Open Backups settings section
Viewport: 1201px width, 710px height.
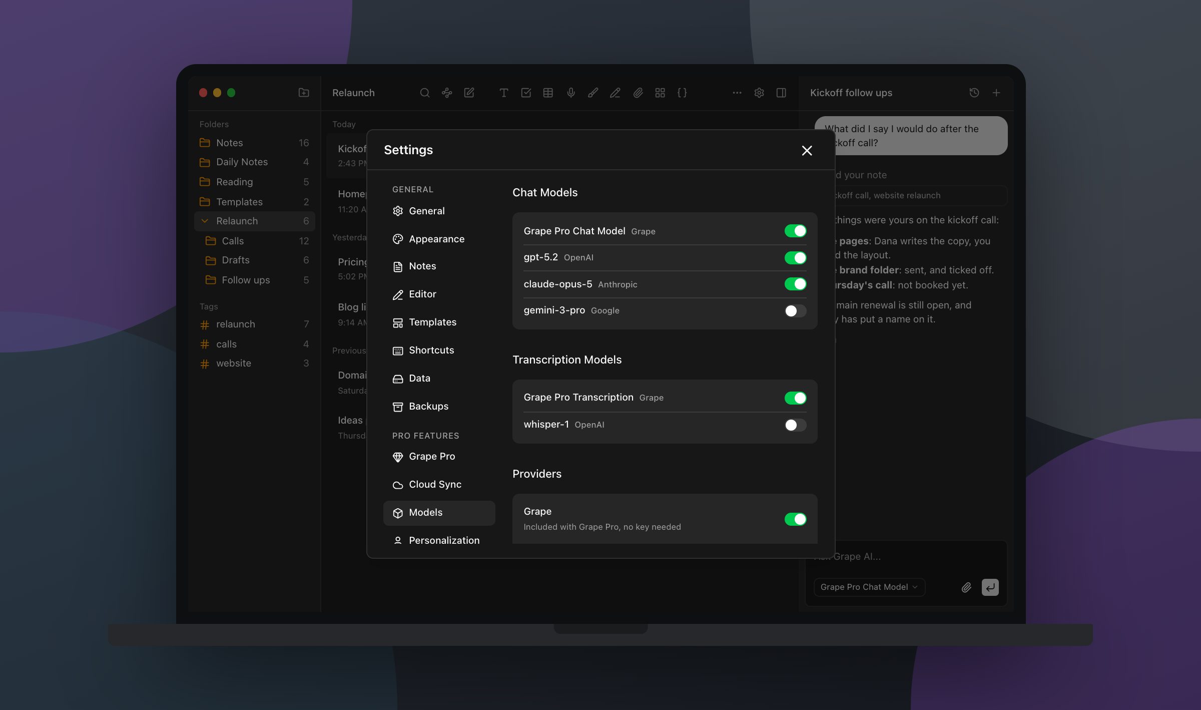[x=439, y=406]
